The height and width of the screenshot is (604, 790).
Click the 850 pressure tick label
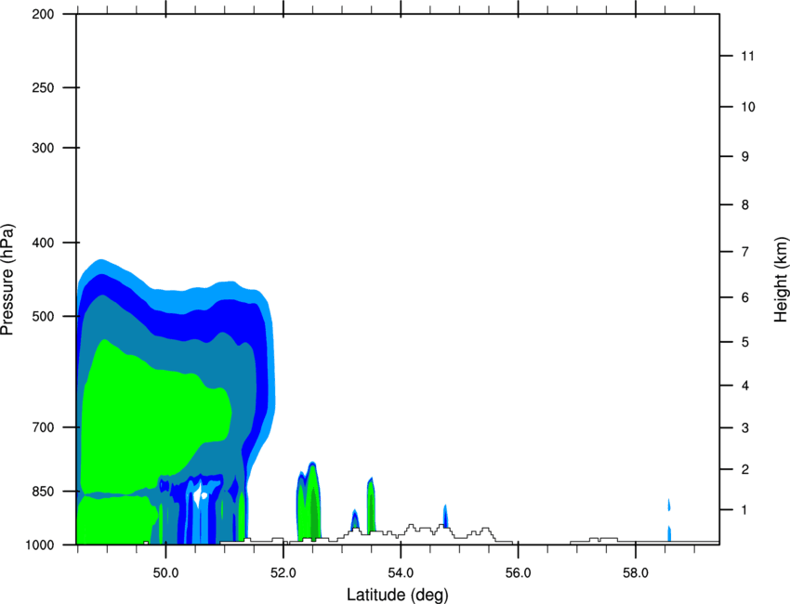pos(43,492)
